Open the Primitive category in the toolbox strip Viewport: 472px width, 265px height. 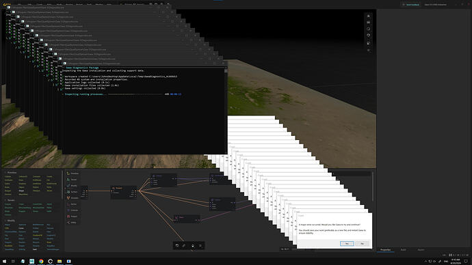pyautogui.click(x=73, y=173)
